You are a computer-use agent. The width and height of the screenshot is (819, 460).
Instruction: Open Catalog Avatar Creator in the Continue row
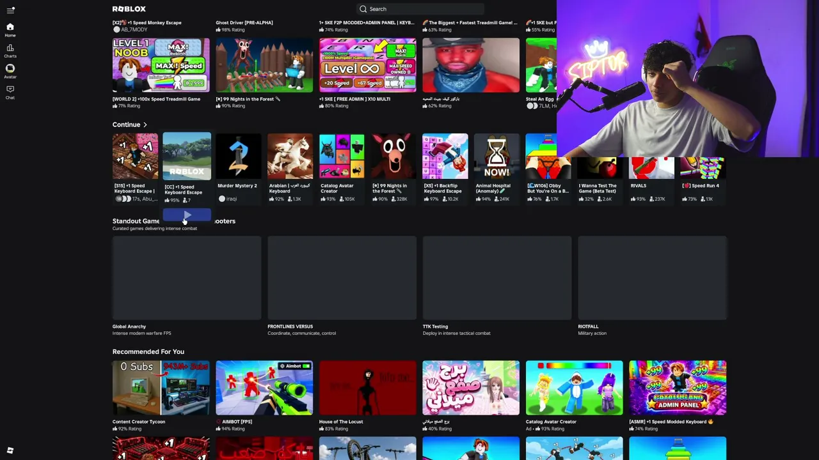[x=342, y=157]
